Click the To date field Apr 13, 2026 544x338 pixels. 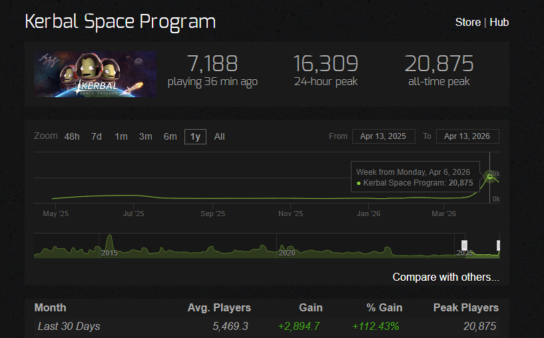tap(467, 136)
